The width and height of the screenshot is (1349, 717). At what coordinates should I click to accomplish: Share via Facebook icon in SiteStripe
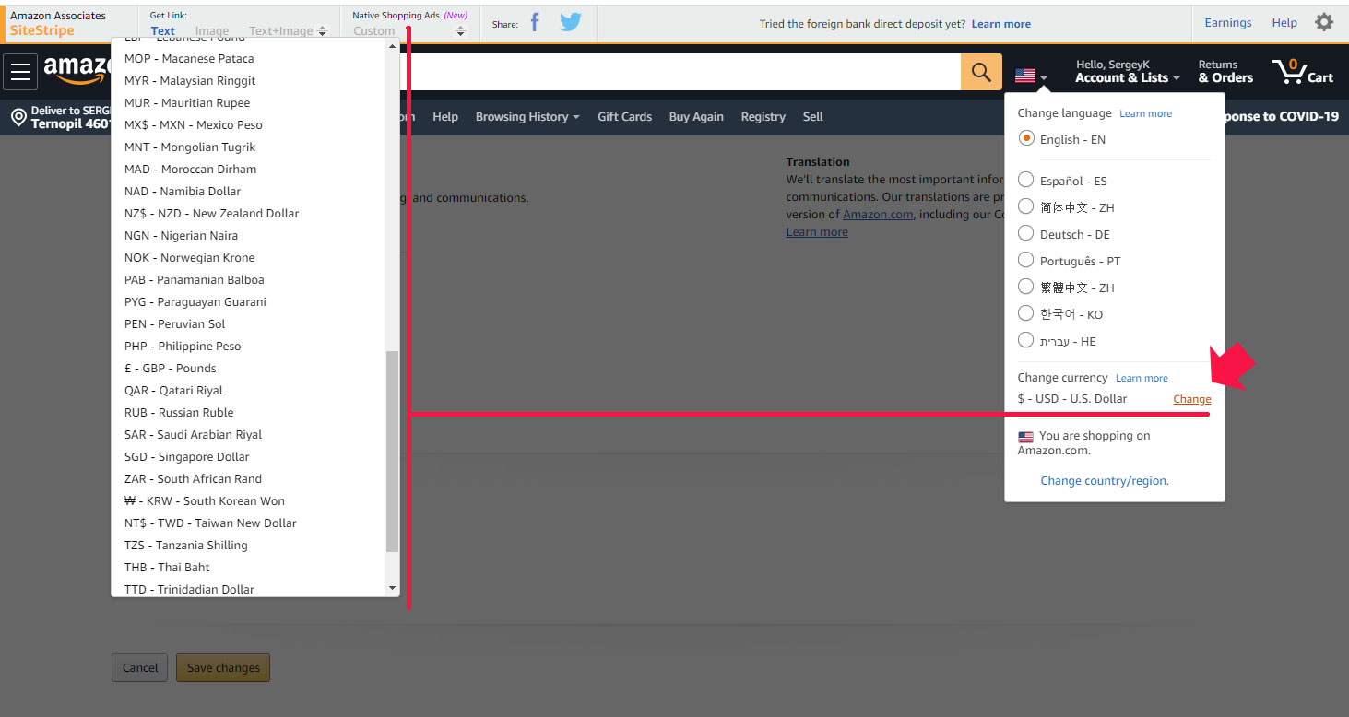[x=535, y=23]
